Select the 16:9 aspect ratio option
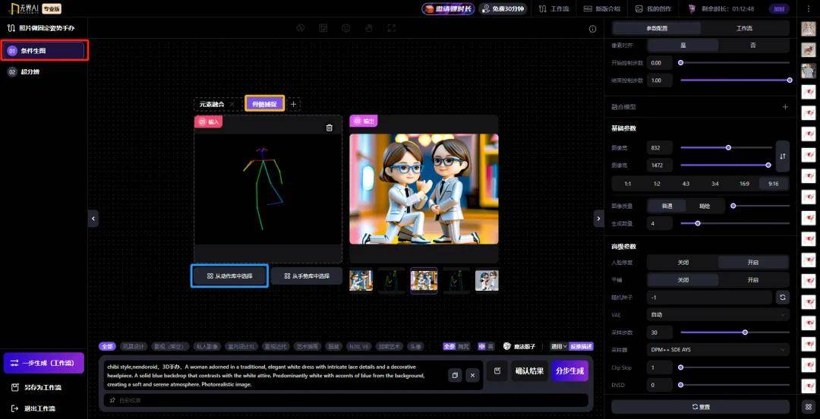Image resolution: width=820 pixels, height=419 pixels. point(744,184)
